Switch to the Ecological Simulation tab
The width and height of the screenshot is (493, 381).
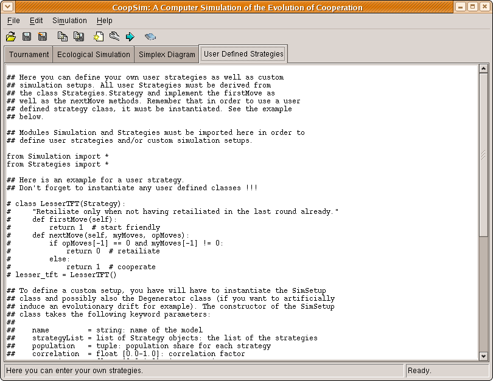93,55
